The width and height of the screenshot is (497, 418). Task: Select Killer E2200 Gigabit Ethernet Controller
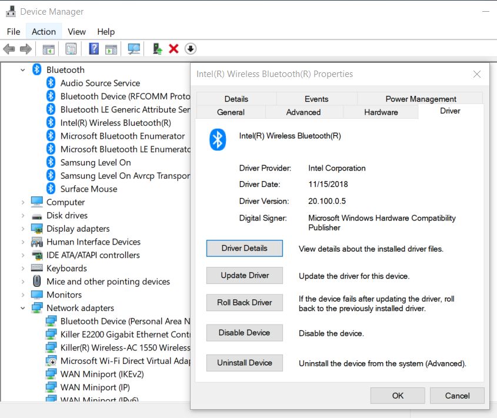click(x=125, y=335)
